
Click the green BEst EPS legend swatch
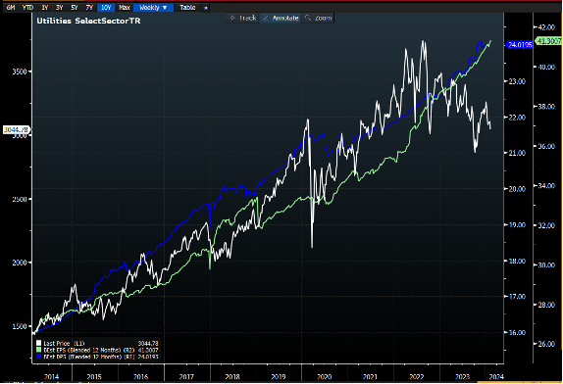pyautogui.click(x=39, y=350)
